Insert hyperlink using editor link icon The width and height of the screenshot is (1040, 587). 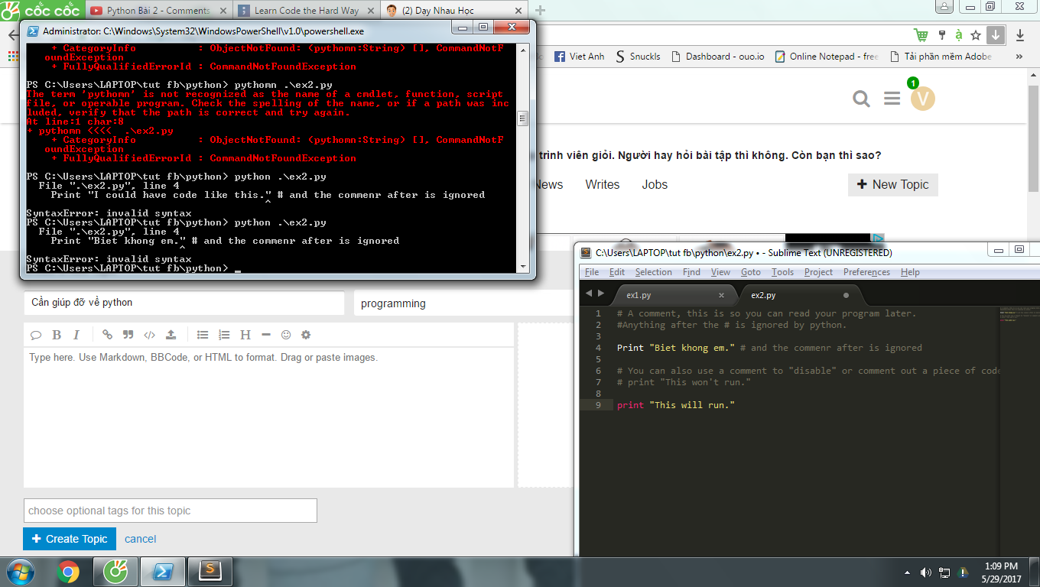107,335
